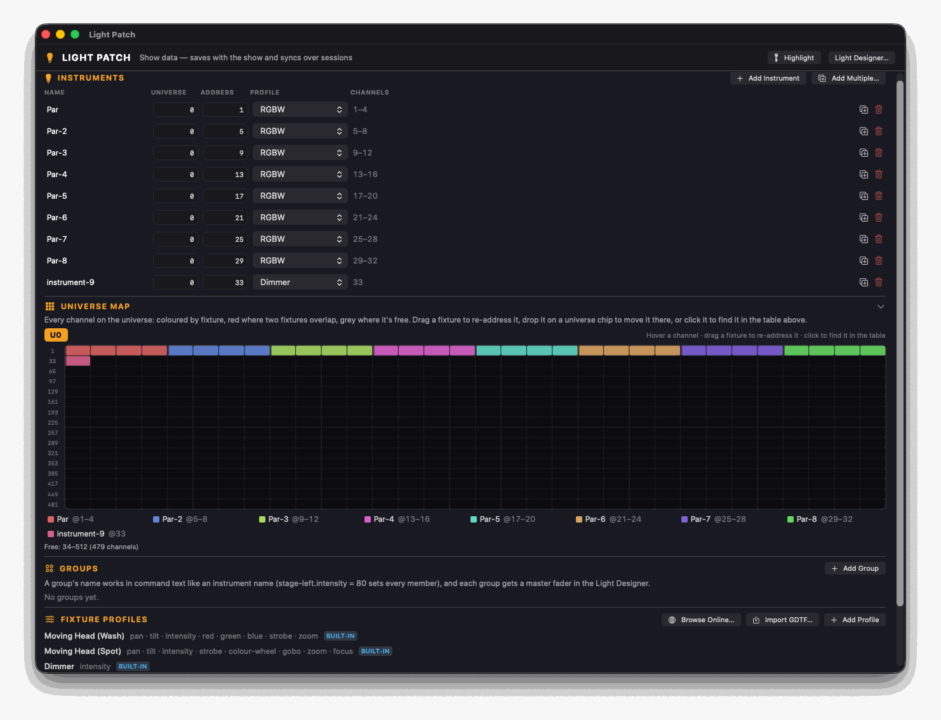This screenshot has width=941, height=720.
Task: Duplicate the Par-6 instrument
Action: tap(864, 218)
